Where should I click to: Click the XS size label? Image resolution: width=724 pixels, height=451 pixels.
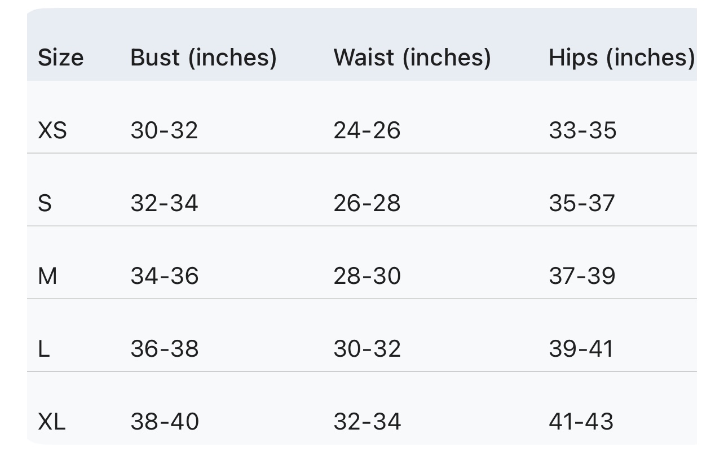pyautogui.click(x=52, y=130)
